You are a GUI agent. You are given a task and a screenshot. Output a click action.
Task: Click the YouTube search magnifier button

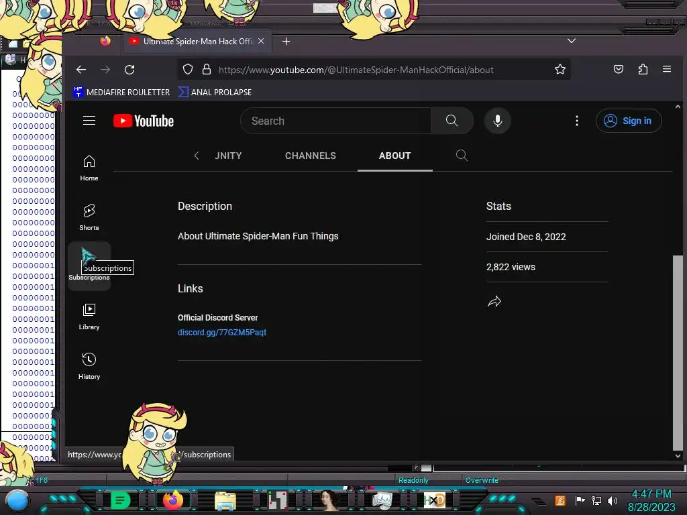click(x=452, y=121)
